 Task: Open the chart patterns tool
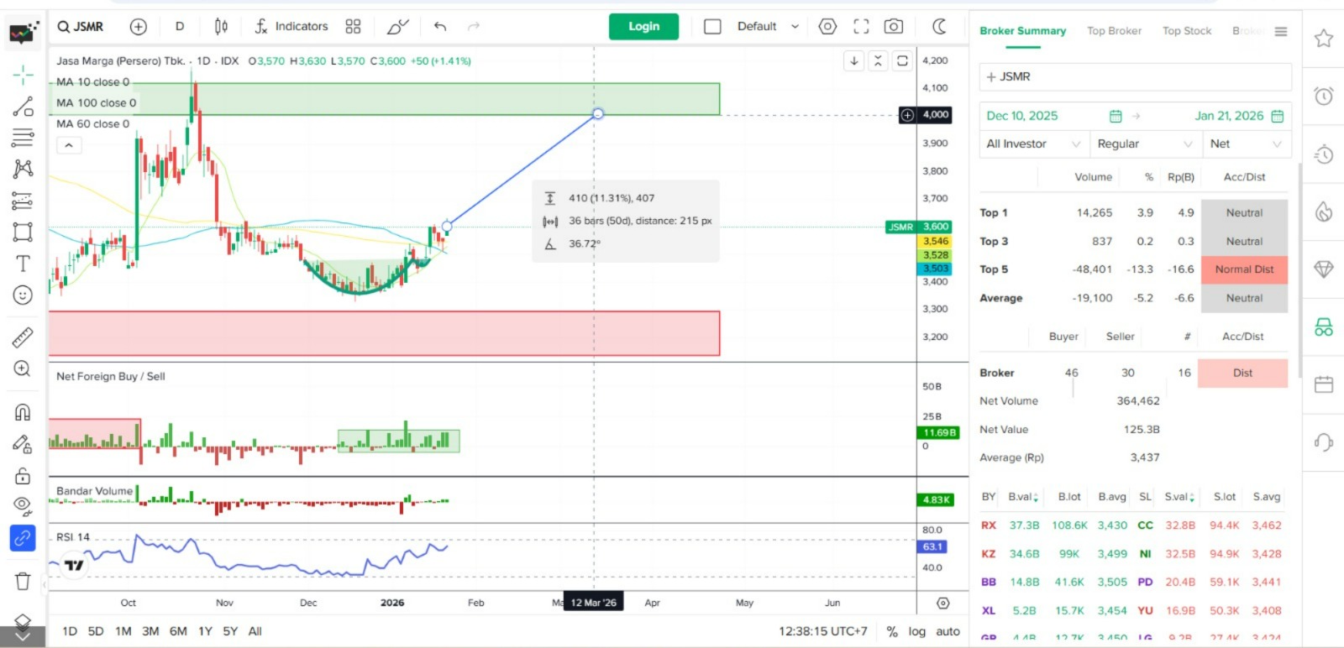point(23,169)
